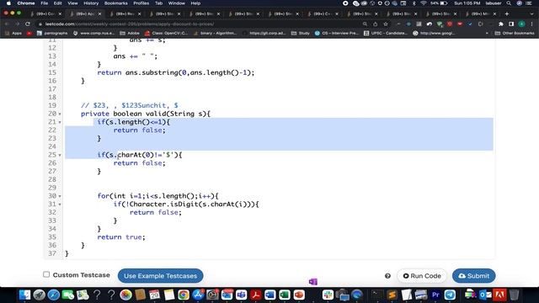Viewport: 539px width, 303px height.
Task: Click the magnifier search icon in address bar
Action: pyautogui.click(x=365, y=24)
